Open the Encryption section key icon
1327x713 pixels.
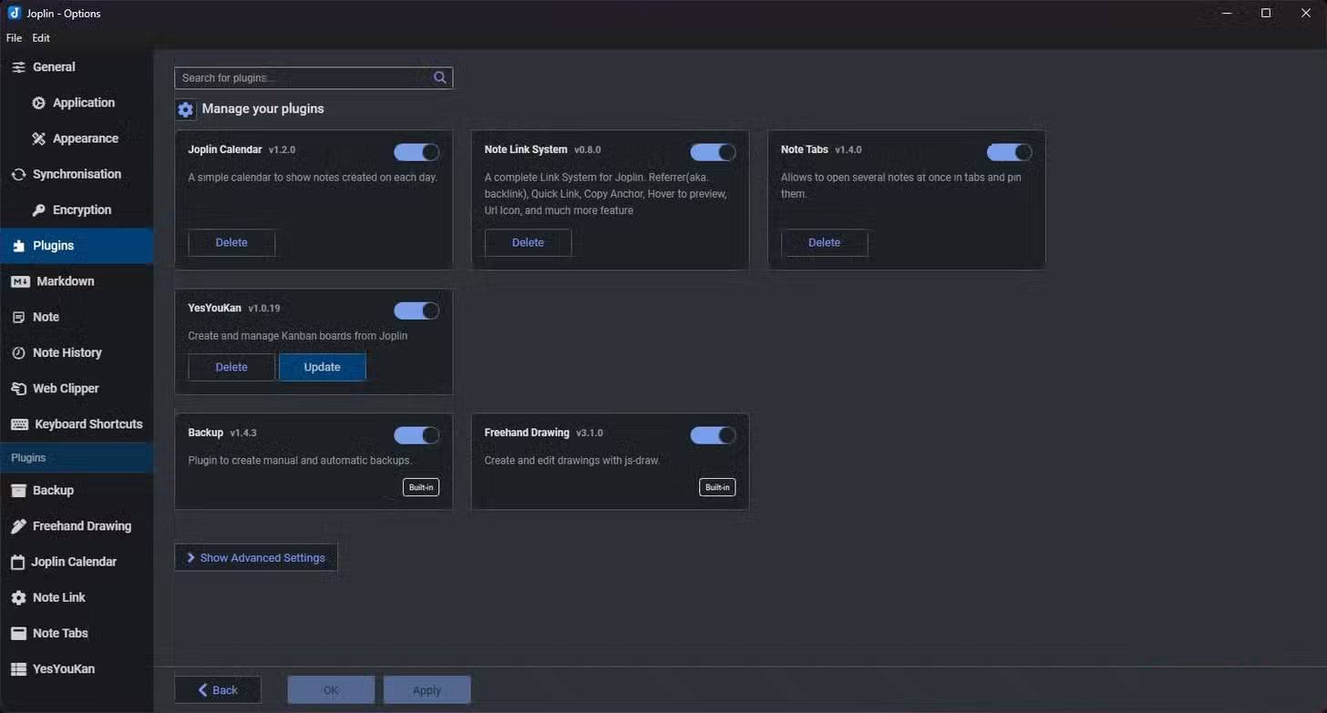tap(38, 210)
